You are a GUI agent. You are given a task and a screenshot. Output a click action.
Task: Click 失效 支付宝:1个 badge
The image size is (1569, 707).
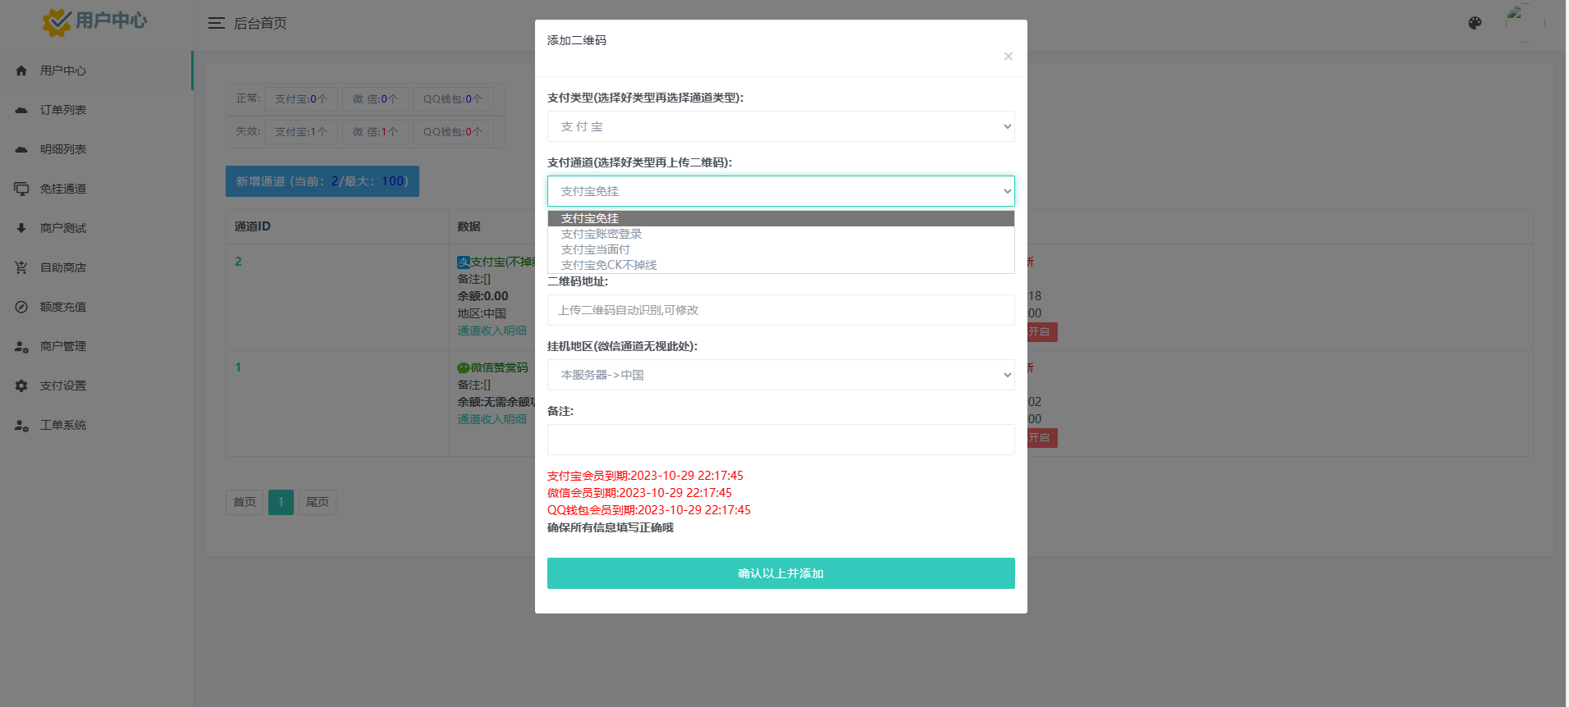point(301,132)
